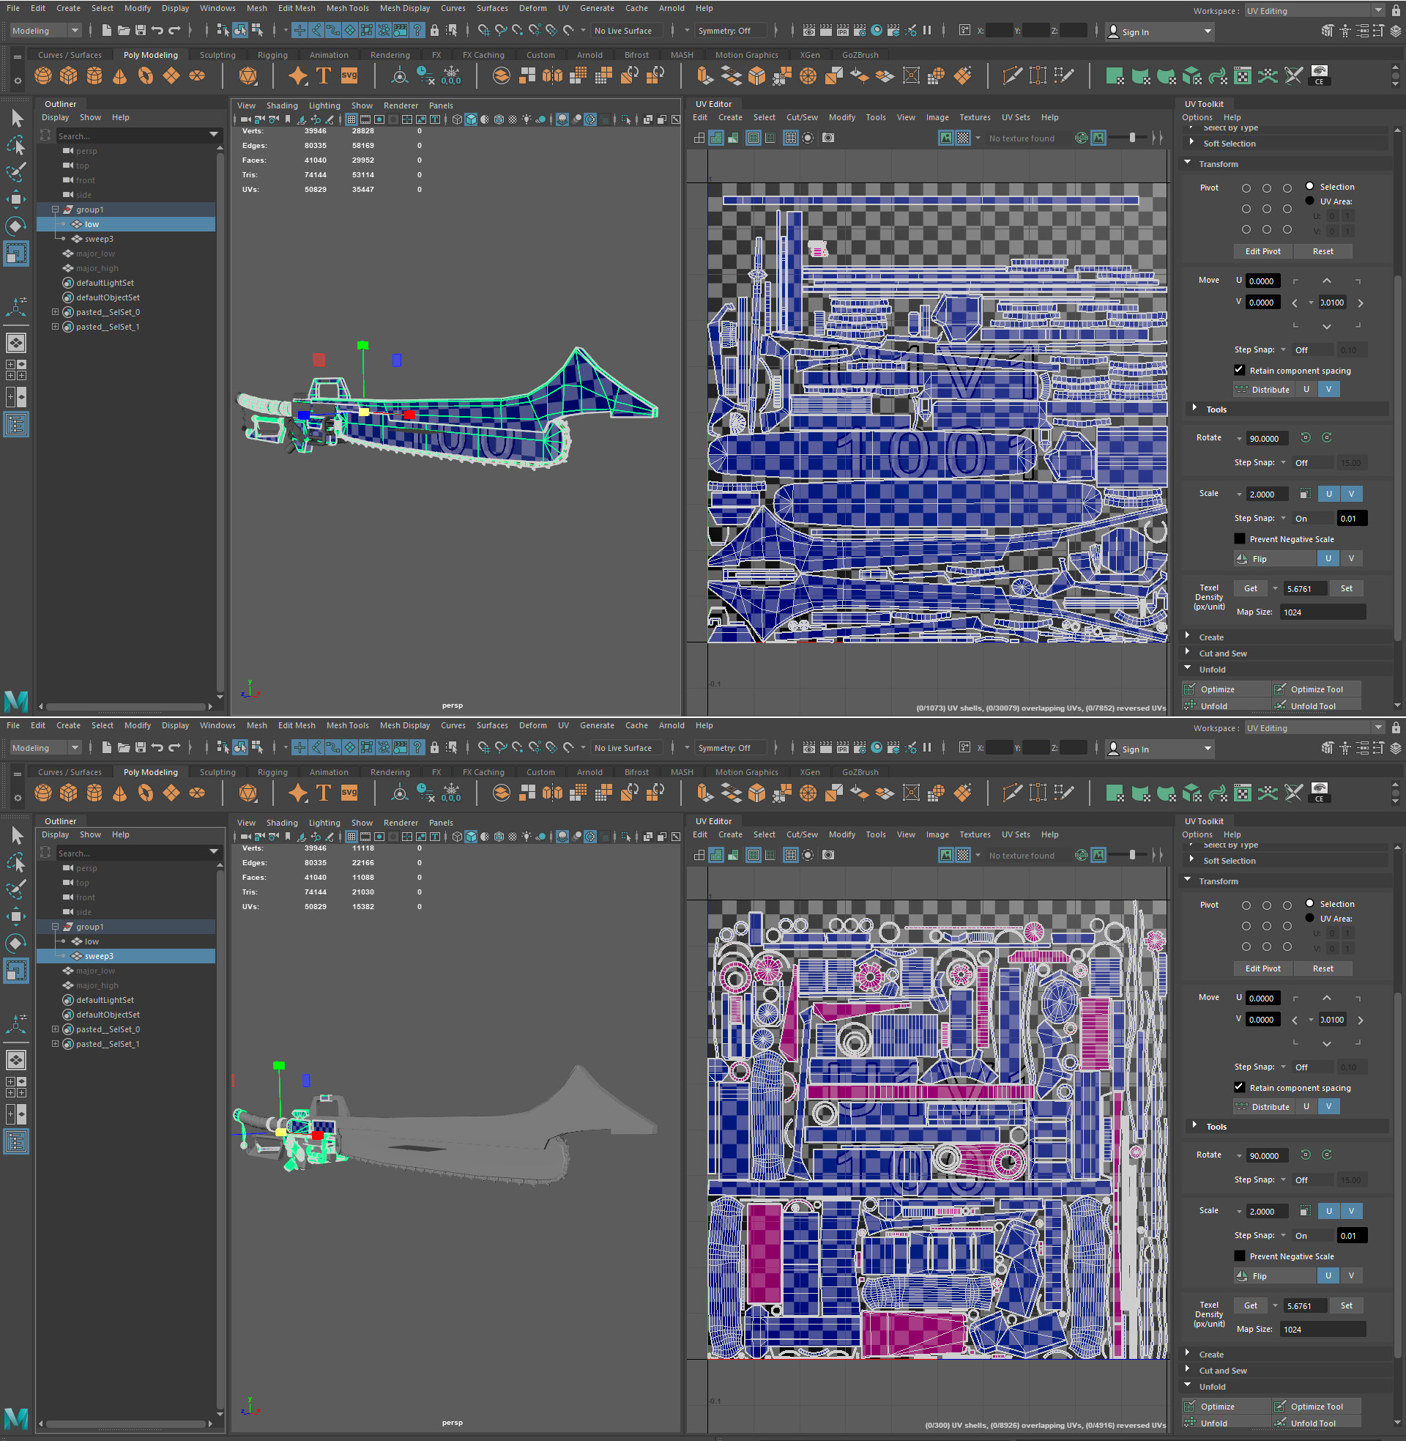Switch to the Rigging shelf tab in lower window
This screenshot has height=1441, width=1406.
click(272, 773)
